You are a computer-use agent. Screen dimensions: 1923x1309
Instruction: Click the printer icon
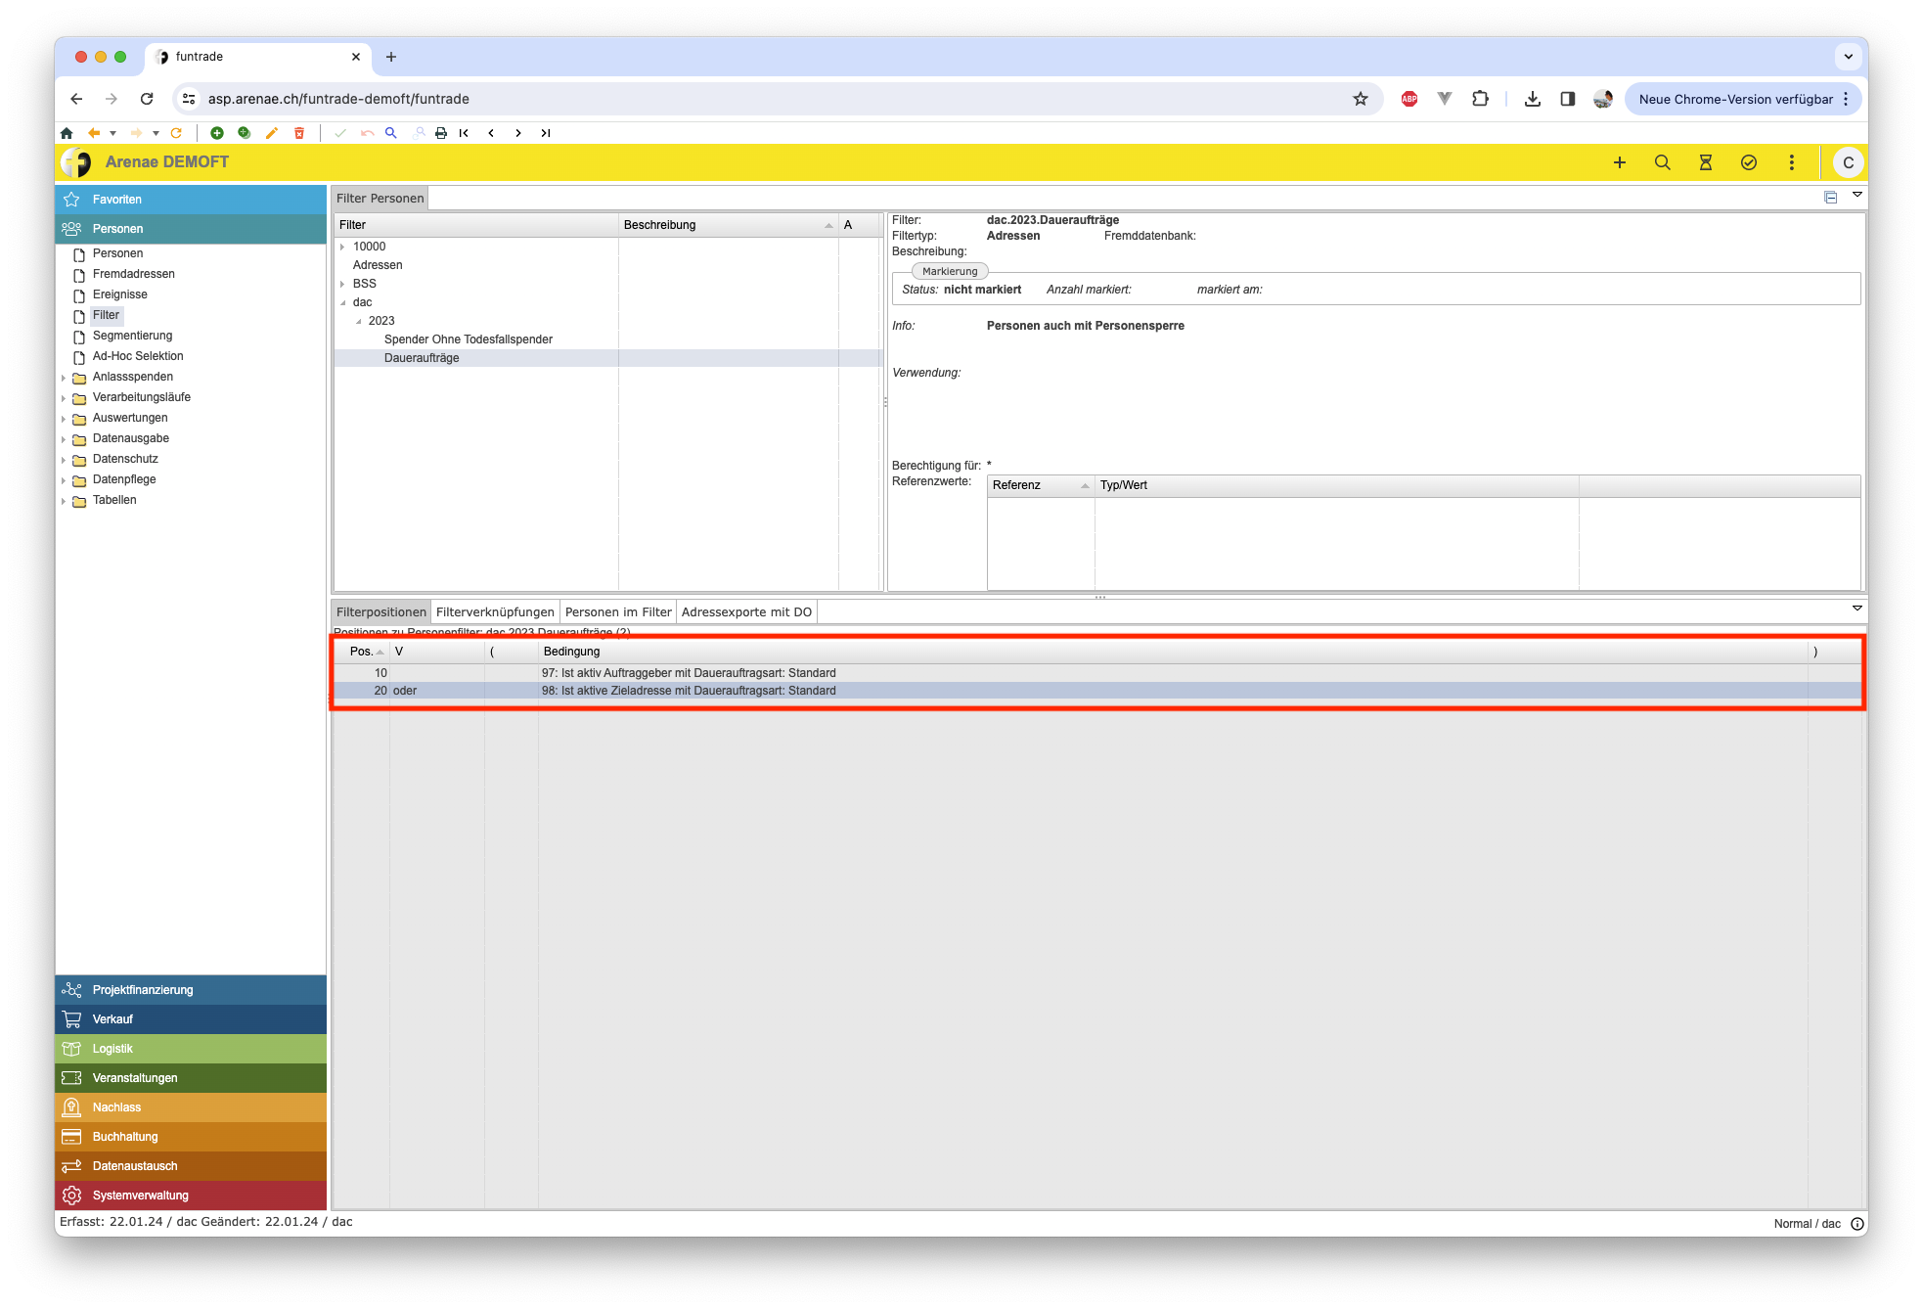[x=441, y=133]
